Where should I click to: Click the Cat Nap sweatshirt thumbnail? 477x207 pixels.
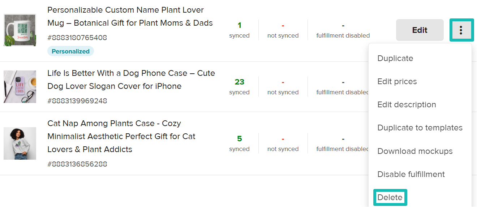pos(20,143)
